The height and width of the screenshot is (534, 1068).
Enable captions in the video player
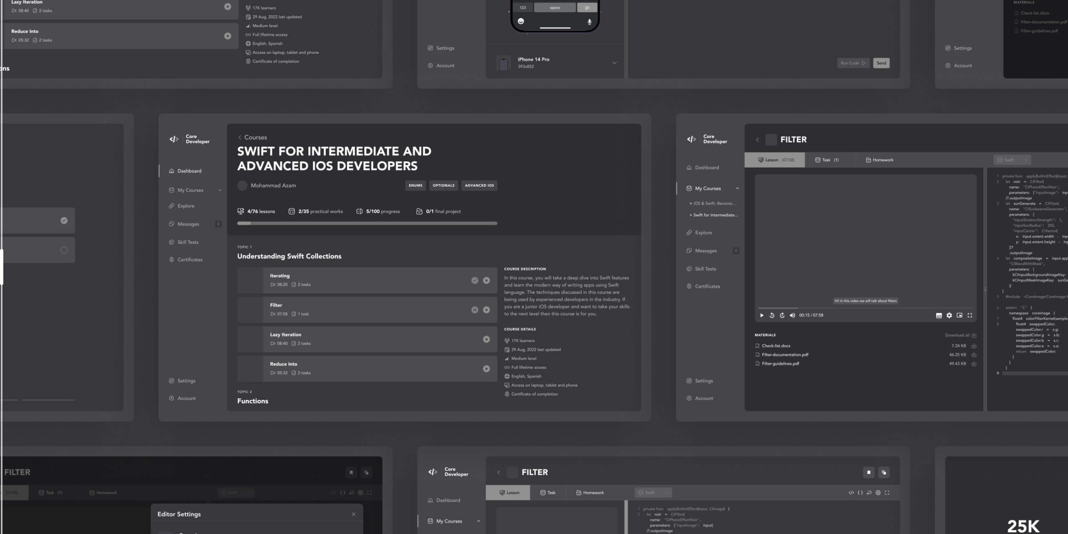pyautogui.click(x=939, y=315)
